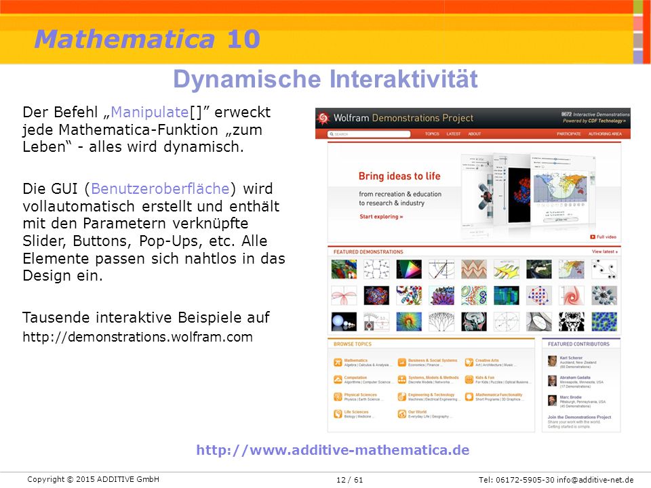Open the Life Sciences topic icon
This screenshot has height=488, width=651.
[x=338, y=413]
